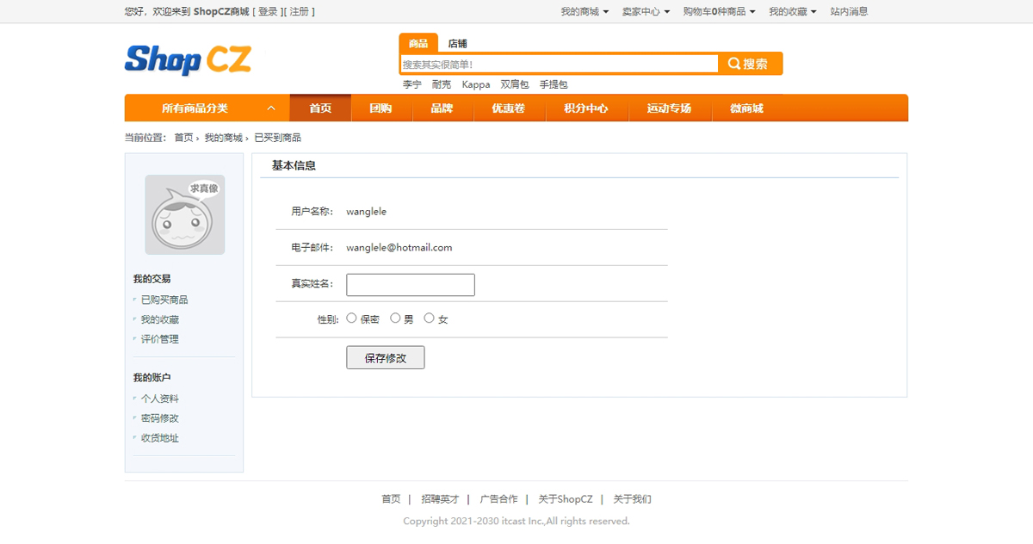
Task: Open 品牌 in the navigation bar
Action: (x=442, y=108)
